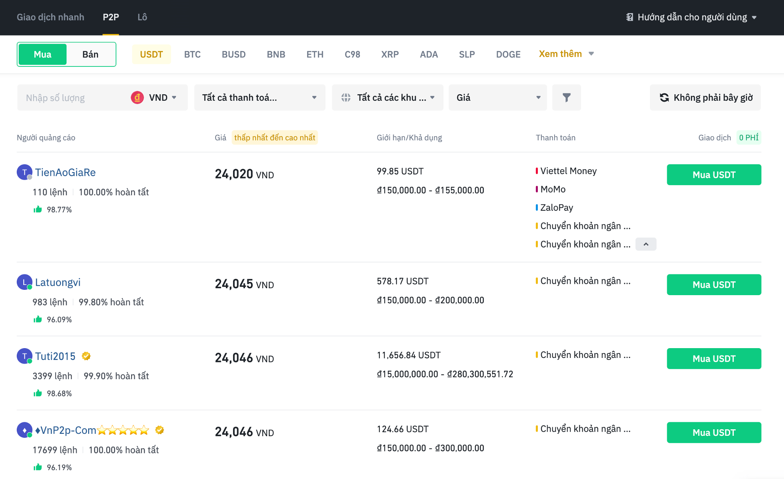The height and width of the screenshot is (479, 784).
Task: Click thấp nhất đến cao nhất sort label
Action: click(275, 137)
